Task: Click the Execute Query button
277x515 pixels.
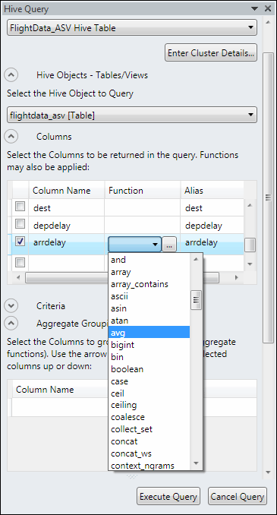Action: coord(168,496)
